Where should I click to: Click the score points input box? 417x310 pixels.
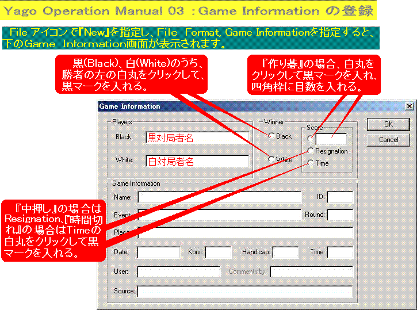(x=331, y=139)
